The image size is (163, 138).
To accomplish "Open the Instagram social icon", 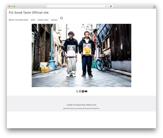I will (x=80, y=91).
